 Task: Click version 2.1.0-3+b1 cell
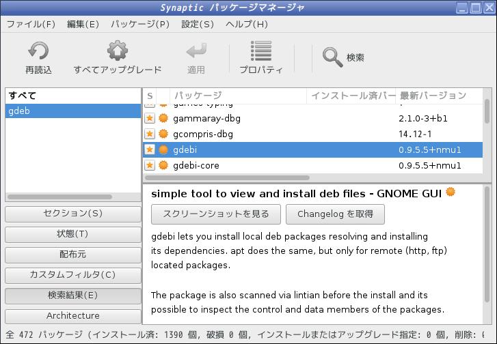pos(423,119)
